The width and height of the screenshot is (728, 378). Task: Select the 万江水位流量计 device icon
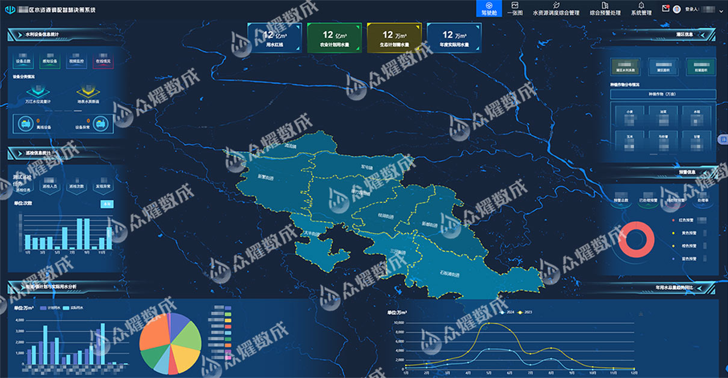pyautogui.click(x=38, y=93)
